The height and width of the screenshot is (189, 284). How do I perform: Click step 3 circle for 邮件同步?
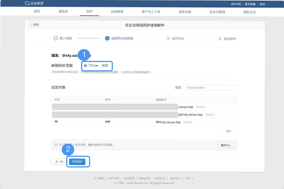click(x=168, y=38)
